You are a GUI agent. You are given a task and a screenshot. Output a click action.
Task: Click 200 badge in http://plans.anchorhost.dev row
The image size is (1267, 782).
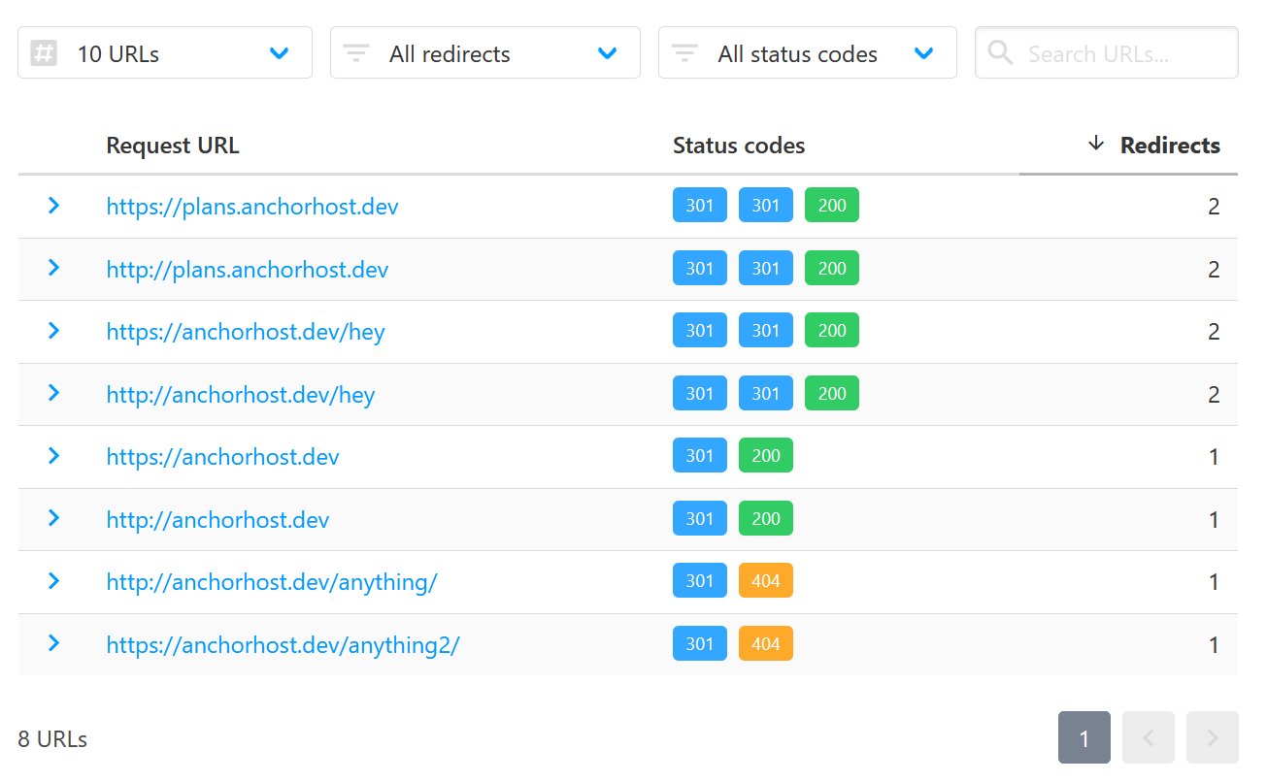pyautogui.click(x=832, y=268)
